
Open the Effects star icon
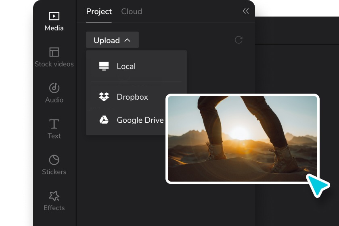click(54, 196)
